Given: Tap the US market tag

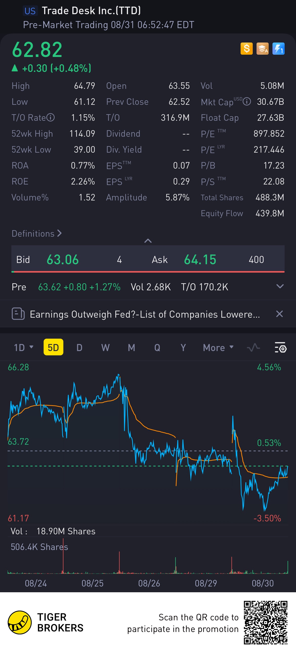Looking at the screenshot, I should click(30, 11).
